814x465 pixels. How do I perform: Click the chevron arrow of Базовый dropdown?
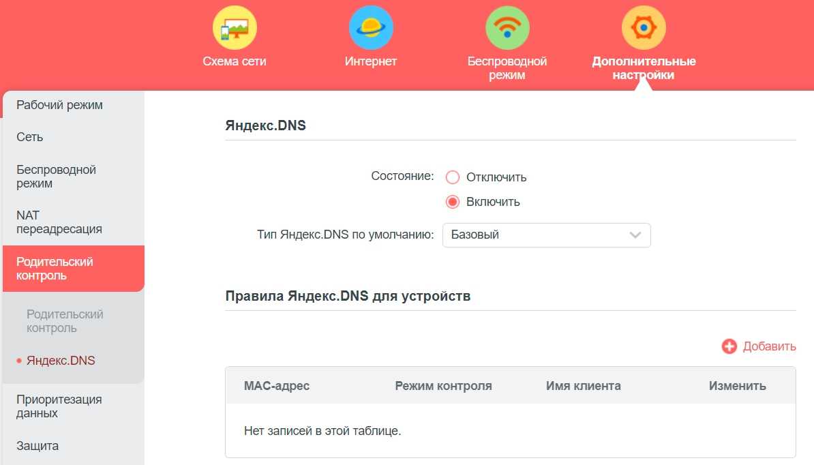pos(635,235)
